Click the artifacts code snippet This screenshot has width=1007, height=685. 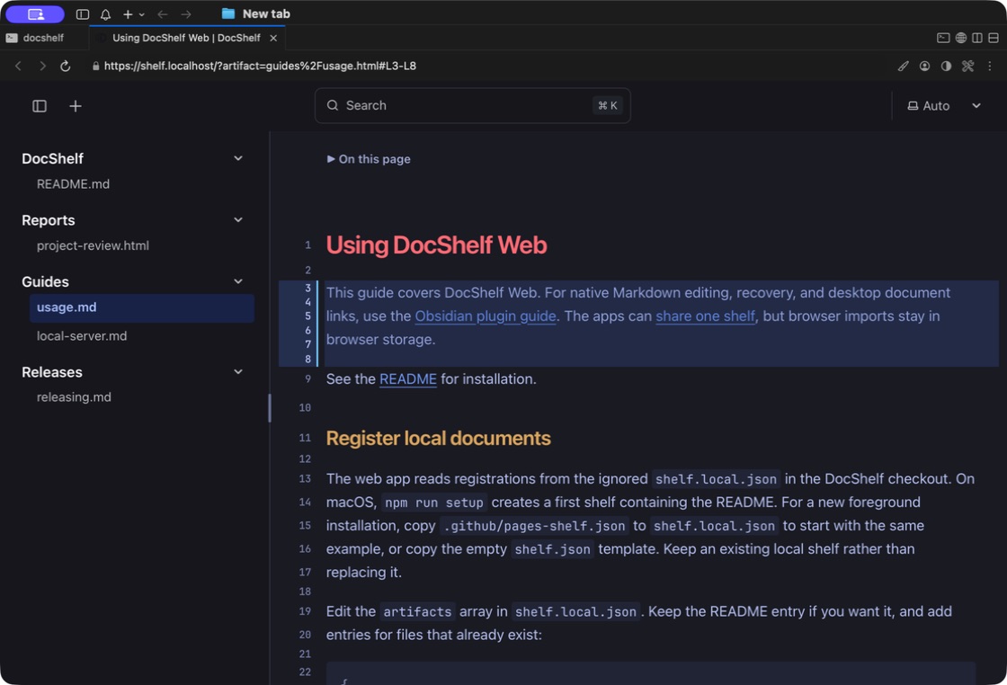click(x=417, y=612)
